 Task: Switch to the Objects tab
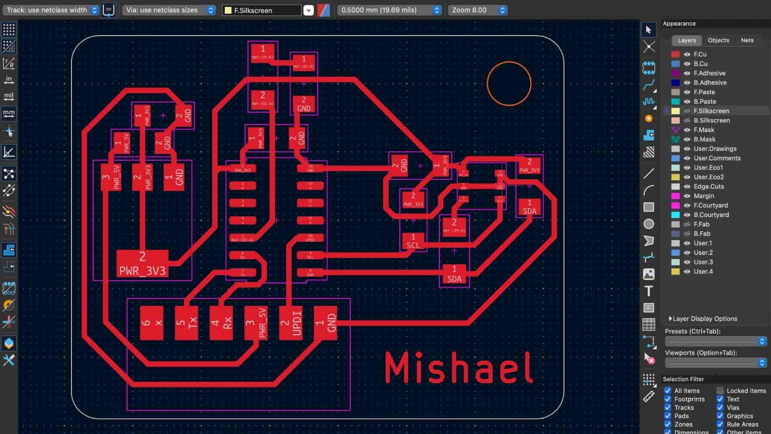coord(718,40)
